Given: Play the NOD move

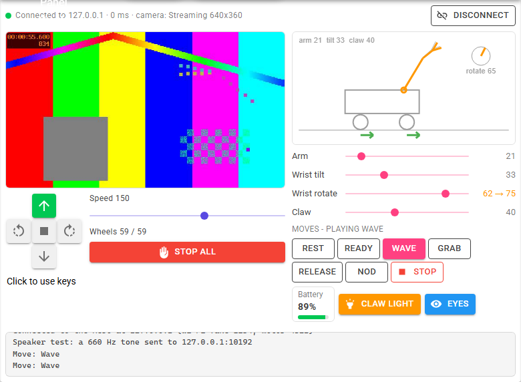Looking at the screenshot, I should [x=367, y=272].
